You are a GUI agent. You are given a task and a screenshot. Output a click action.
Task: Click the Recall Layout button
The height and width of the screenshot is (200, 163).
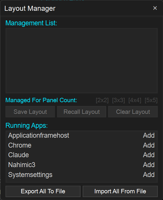click(x=81, y=112)
